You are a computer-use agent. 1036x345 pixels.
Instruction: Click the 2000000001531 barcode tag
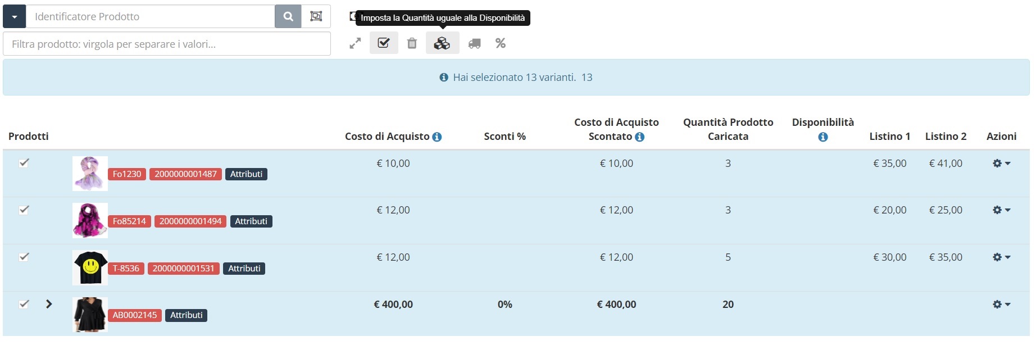[184, 269]
